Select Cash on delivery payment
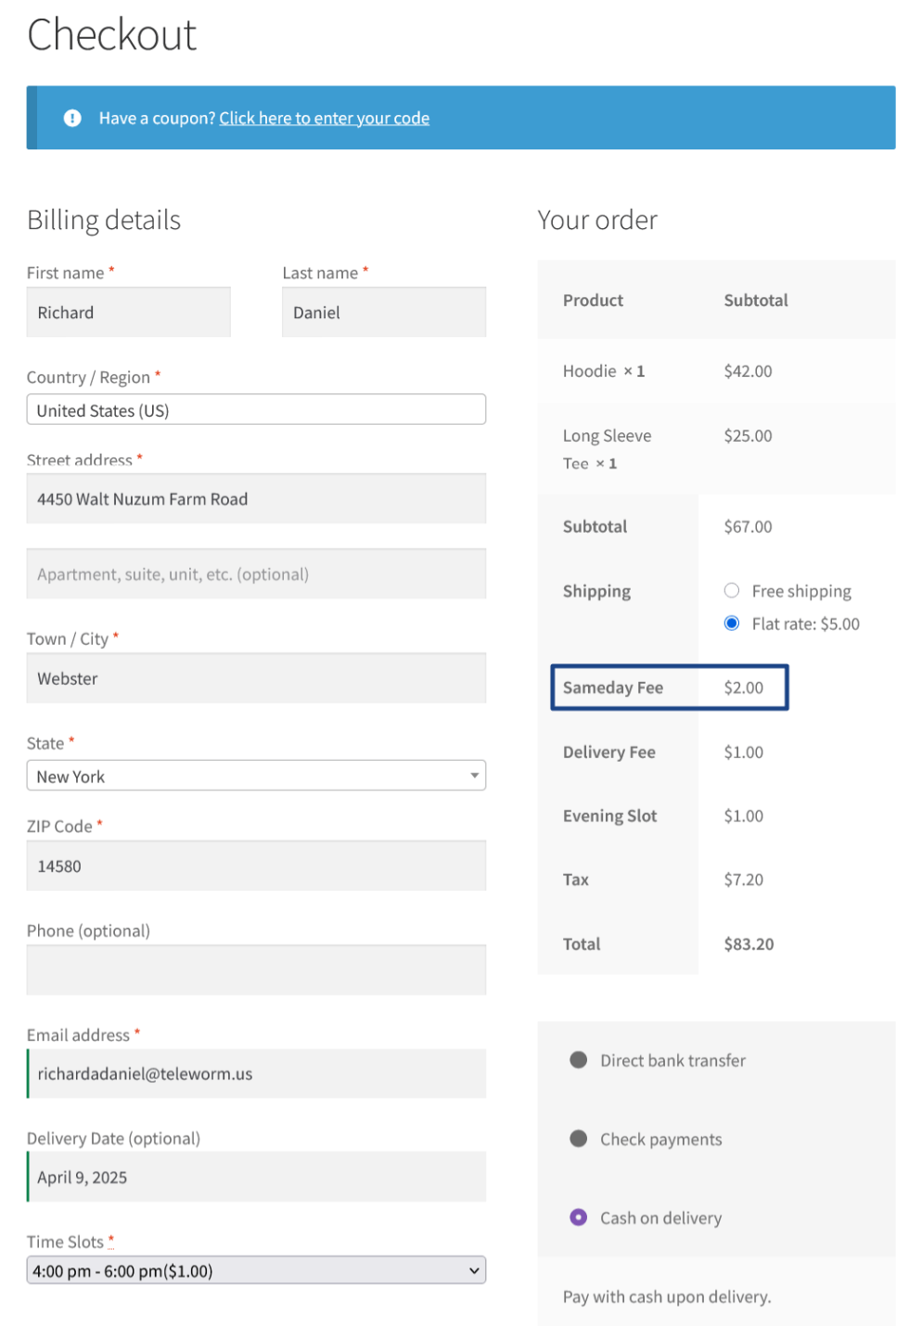Screen dimensions: 909x1326 pyautogui.click(x=579, y=1217)
